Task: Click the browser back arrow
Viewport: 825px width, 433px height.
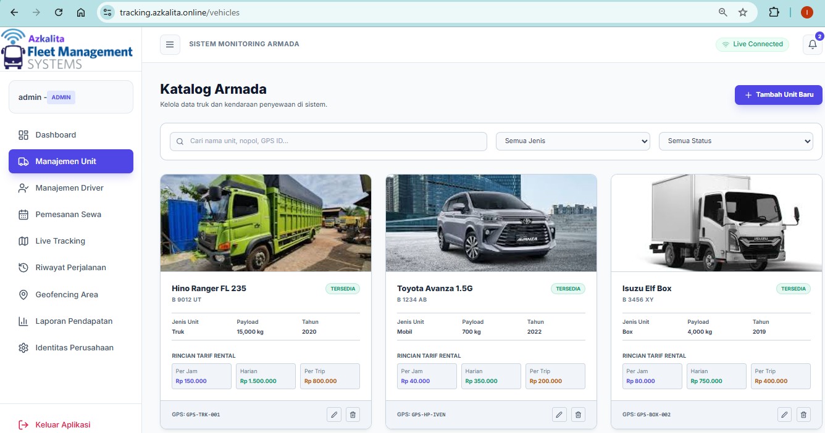Action: click(14, 12)
